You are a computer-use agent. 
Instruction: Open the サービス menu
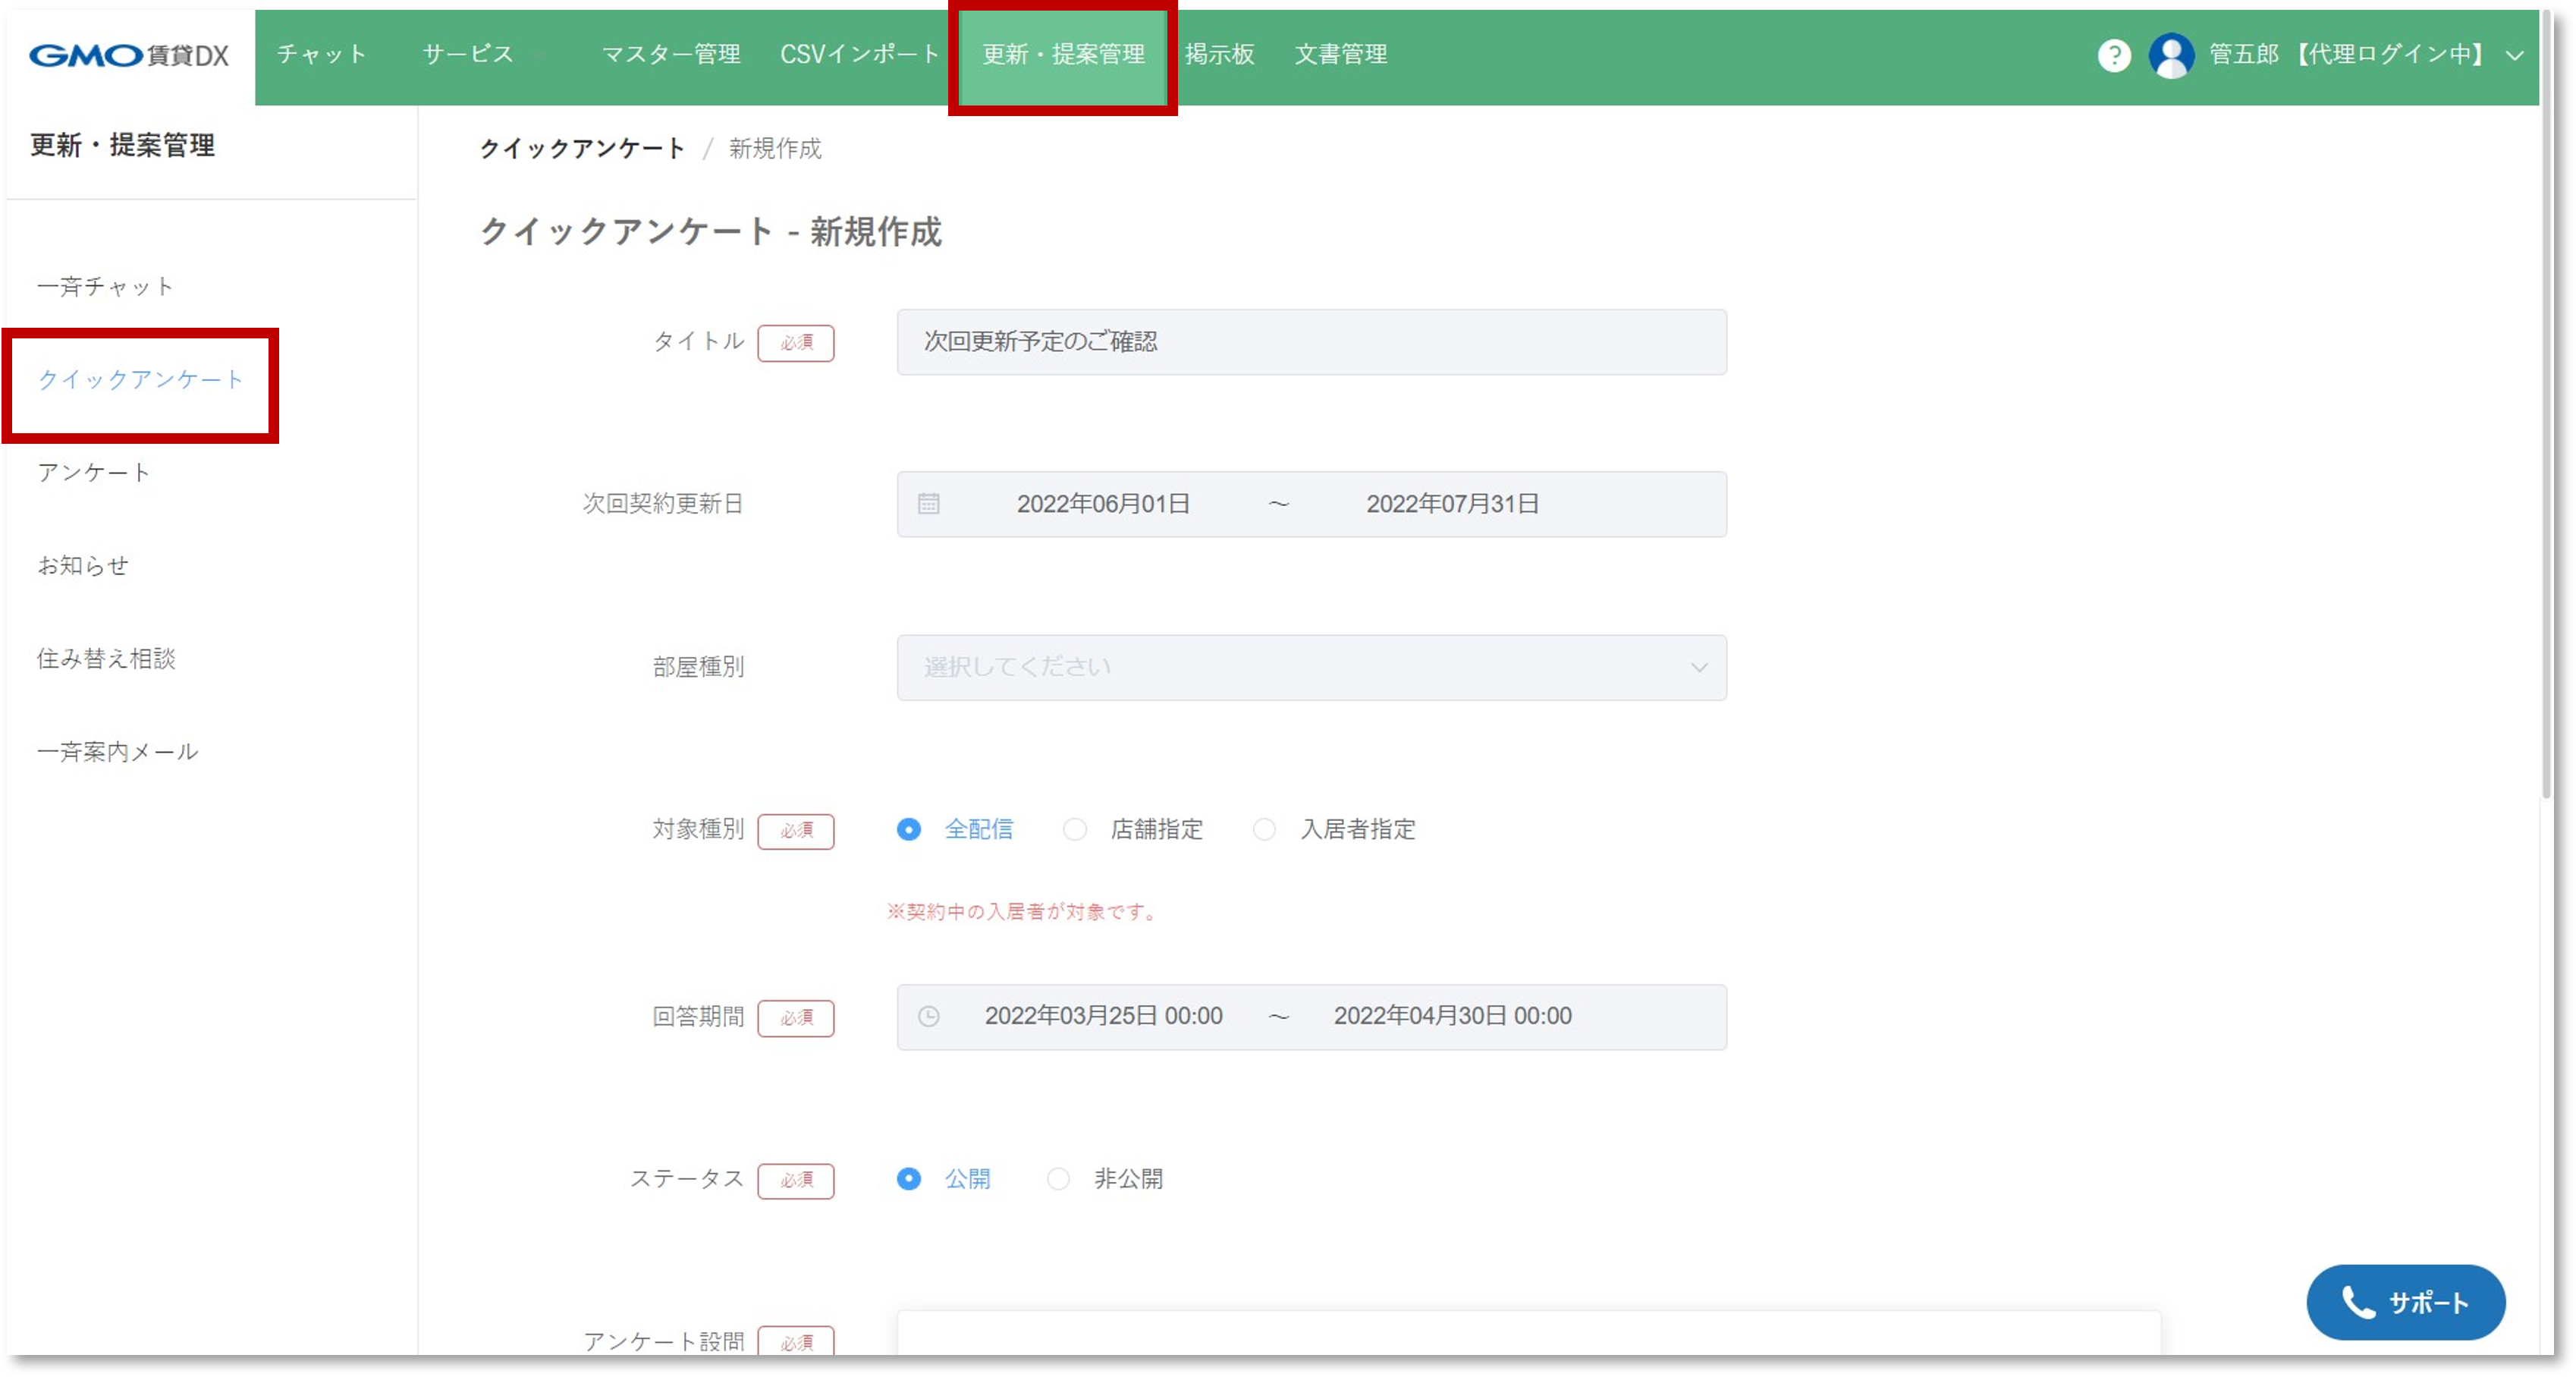(x=468, y=54)
